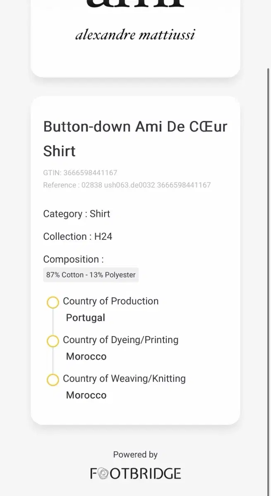Viewport: 271px width, 496px height.
Task: Click the Collection : H24 line
Action: [78, 236]
